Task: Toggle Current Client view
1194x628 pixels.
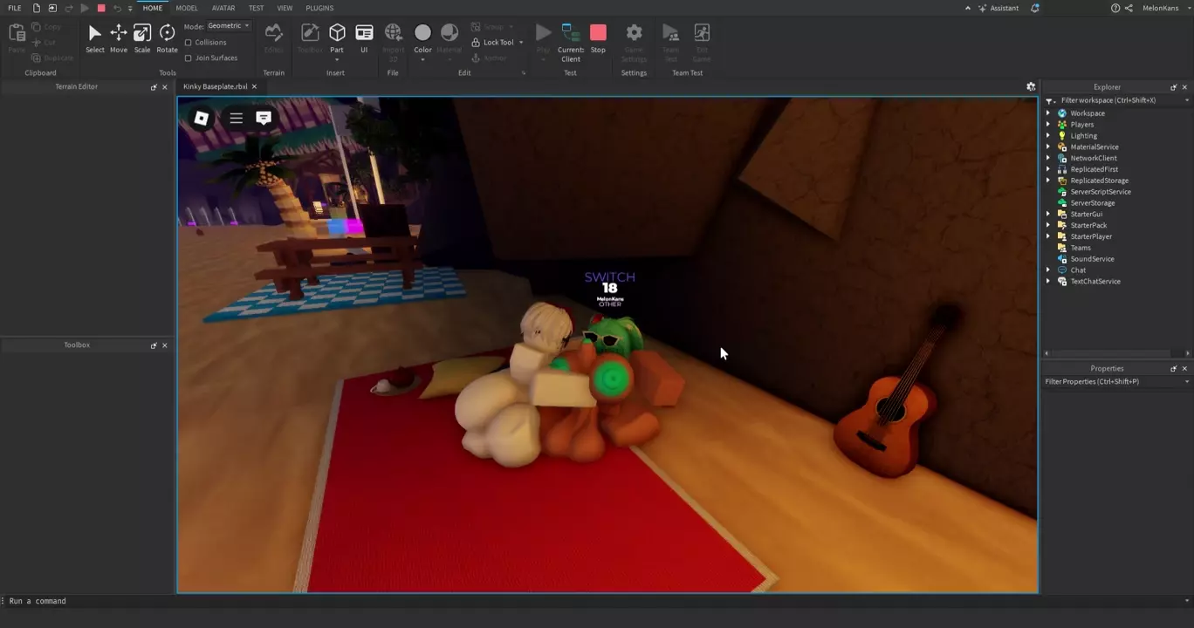Action: point(571,39)
